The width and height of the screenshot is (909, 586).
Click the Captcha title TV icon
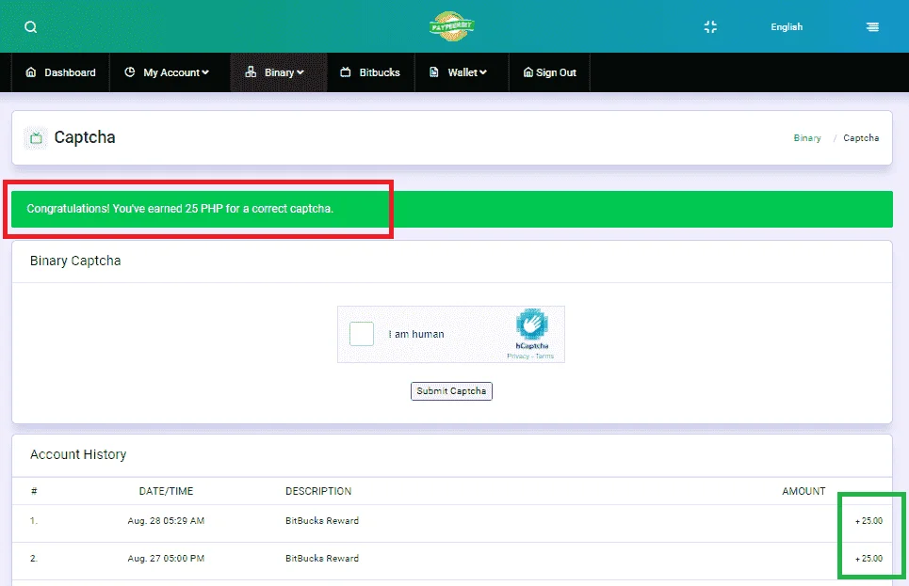click(36, 138)
